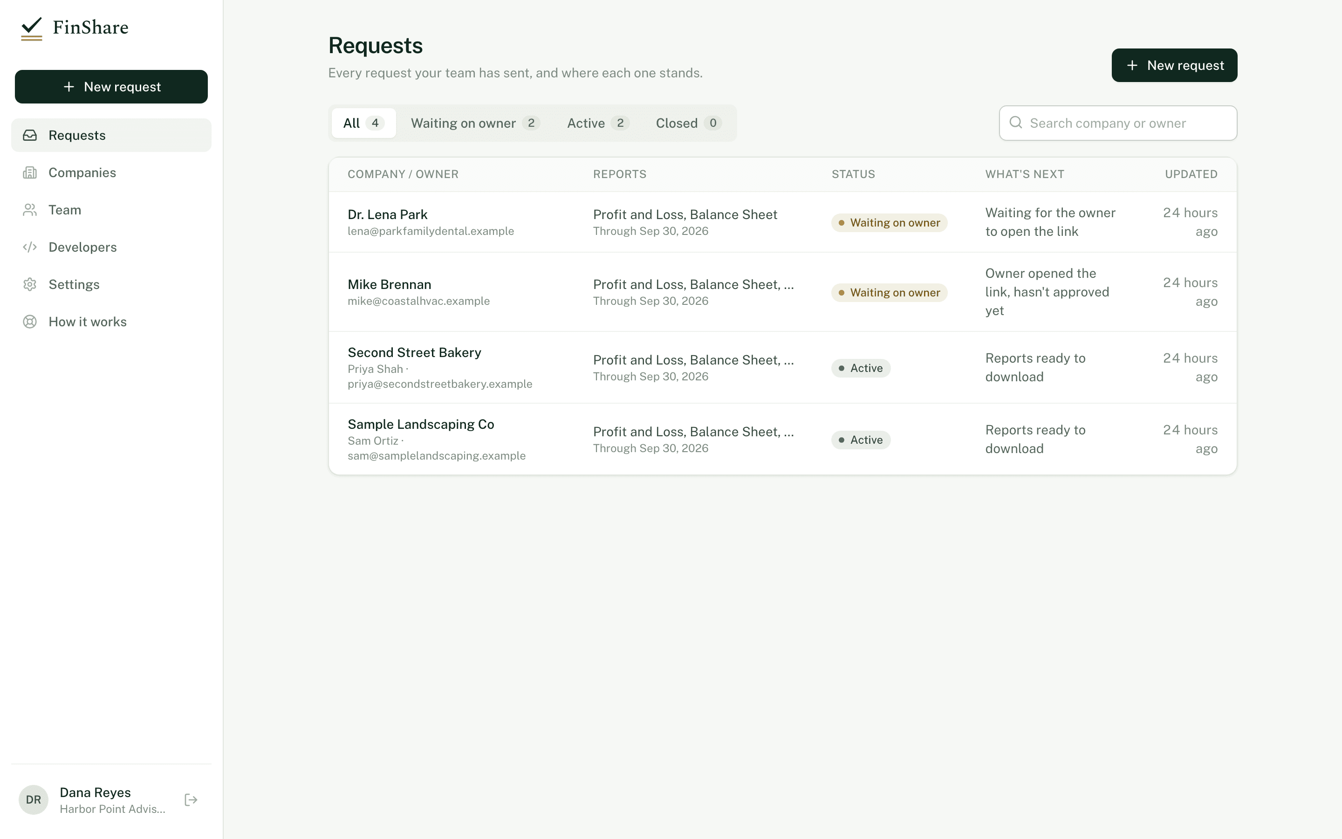Switch to the All tab

click(x=363, y=123)
